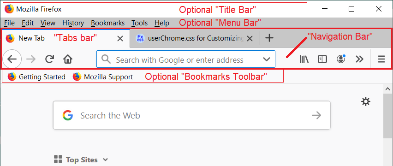Reload the current page
Viewport: 393px width, 166px height.
click(x=50, y=59)
